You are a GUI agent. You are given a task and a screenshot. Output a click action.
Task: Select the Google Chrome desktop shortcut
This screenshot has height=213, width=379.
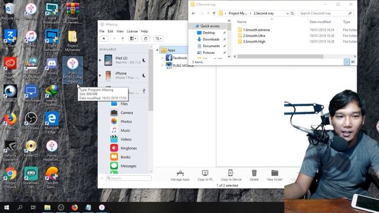[x=10, y=178]
